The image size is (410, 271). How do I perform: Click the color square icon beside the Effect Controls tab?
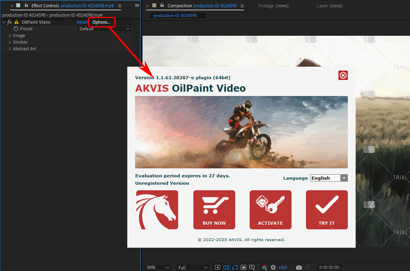18,5
